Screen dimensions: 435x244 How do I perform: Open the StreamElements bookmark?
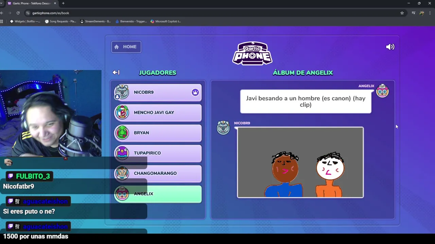click(x=95, y=21)
